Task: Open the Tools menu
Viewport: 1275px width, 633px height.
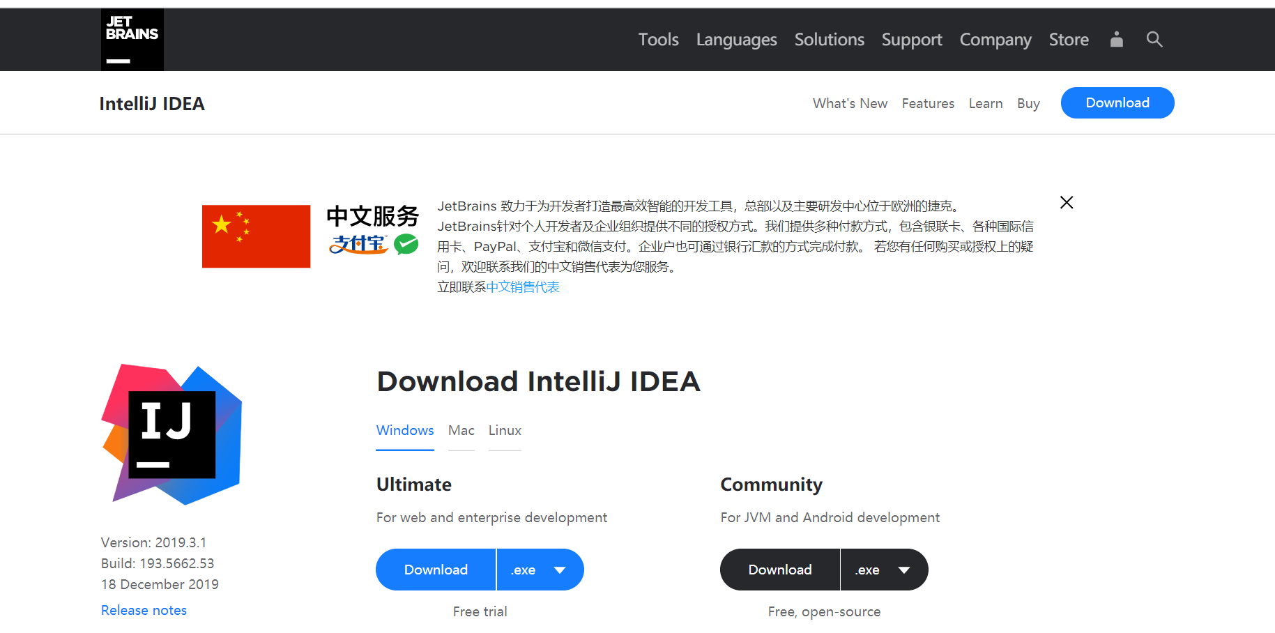Action: (x=657, y=40)
